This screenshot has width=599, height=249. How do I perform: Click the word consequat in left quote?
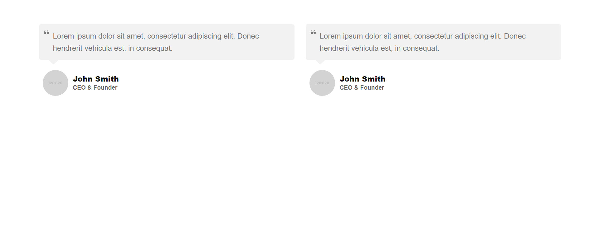tap(153, 49)
